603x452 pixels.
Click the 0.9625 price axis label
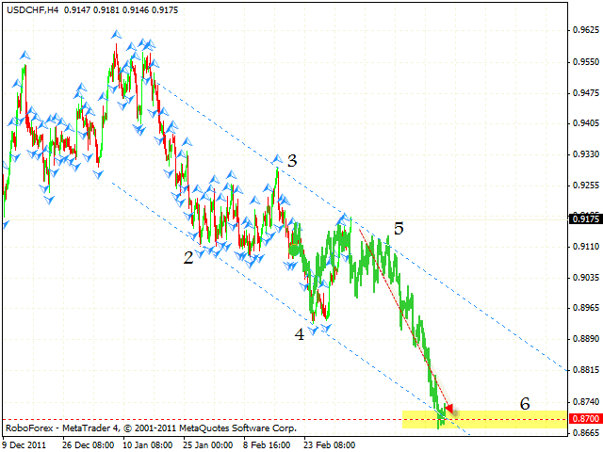point(584,30)
